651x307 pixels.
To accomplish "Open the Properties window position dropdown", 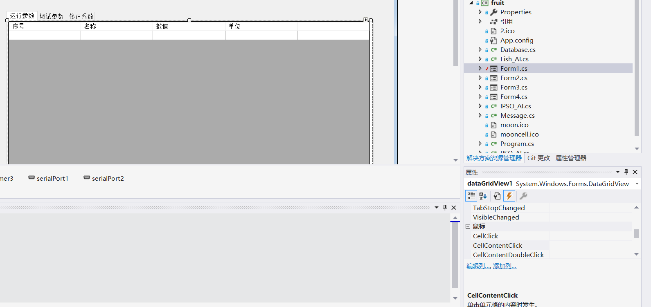I will [618, 172].
